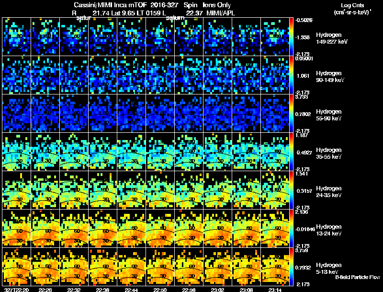Click the '0.7802' colorbar value
Screen dimensions: 383x292
pyautogui.click(x=303, y=114)
